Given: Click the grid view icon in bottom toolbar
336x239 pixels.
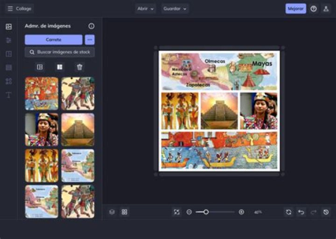Looking at the screenshot, I should pos(125,212).
